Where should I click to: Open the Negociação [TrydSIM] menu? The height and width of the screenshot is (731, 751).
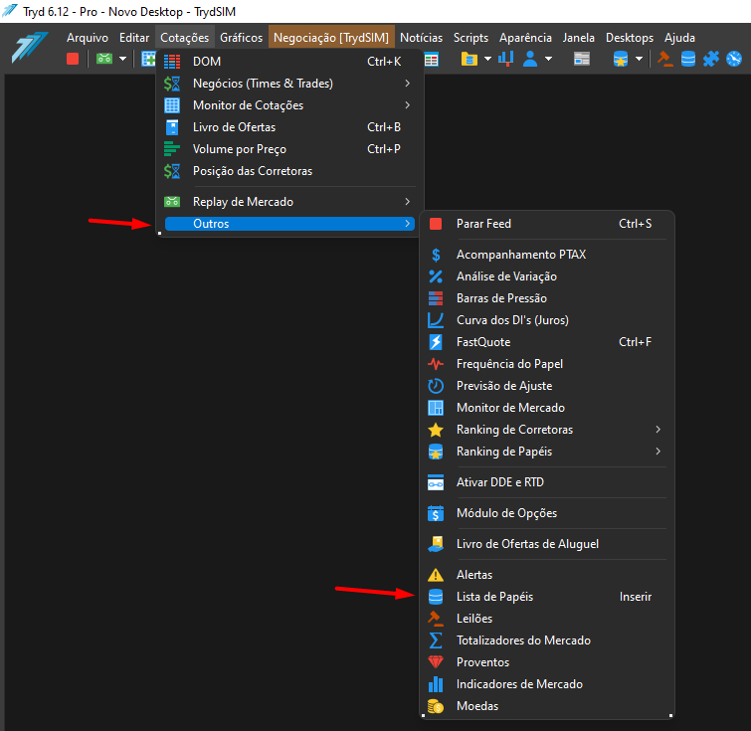(331, 38)
